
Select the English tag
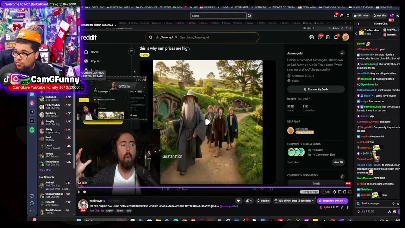click(109, 211)
